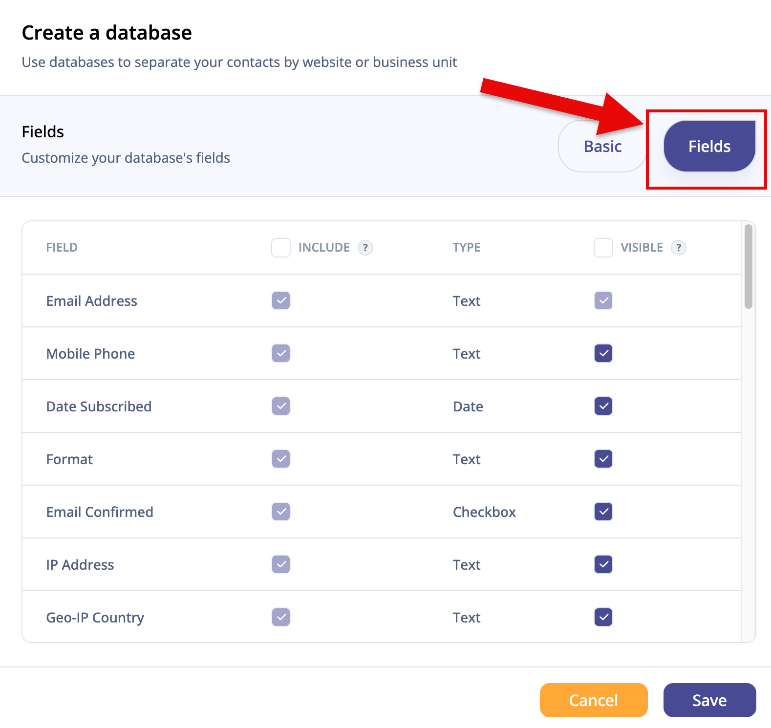The height and width of the screenshot is (728, 771).
Task: Click the INCLUDE column header label
Action: pos(324,248)
